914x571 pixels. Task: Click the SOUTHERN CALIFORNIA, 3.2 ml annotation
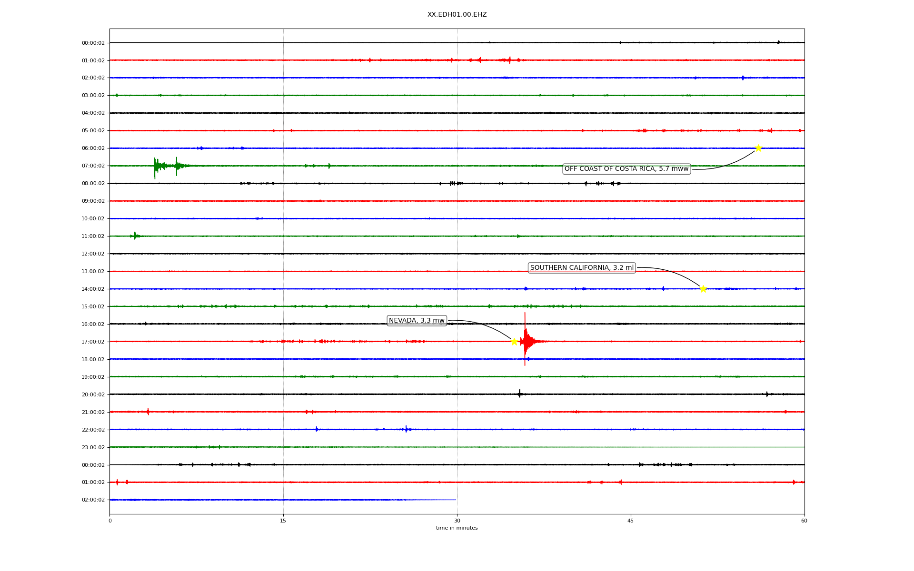(582, 268)
